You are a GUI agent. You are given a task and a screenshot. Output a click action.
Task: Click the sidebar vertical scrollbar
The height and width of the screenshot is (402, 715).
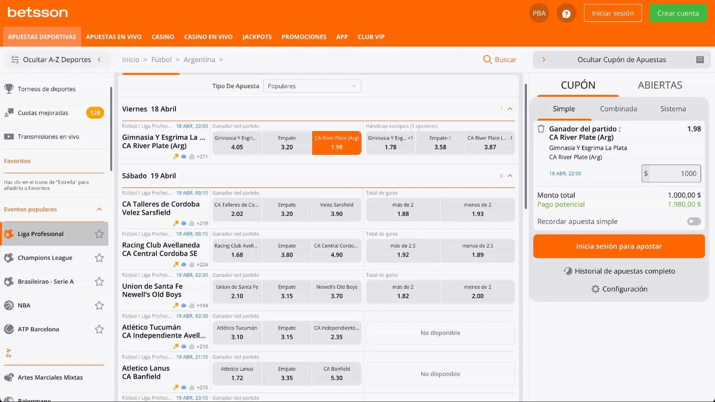(x=111, y=128)
